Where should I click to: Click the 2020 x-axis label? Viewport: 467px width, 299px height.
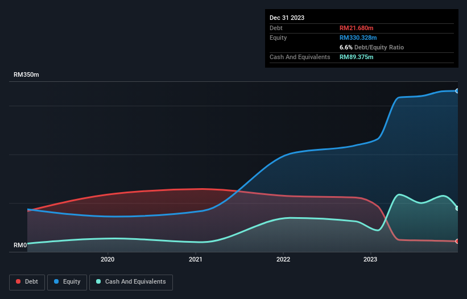tap(108, 259)
